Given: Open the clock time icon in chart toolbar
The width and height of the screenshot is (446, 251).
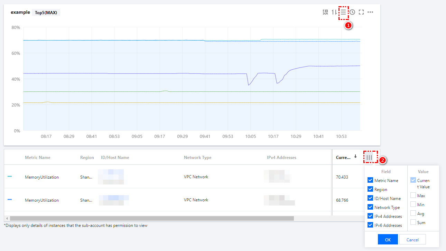Looking at the screenshot, I should [x=352, y=12].
